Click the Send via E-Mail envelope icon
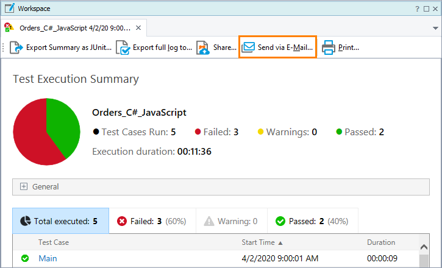442x268 pixels. (x=248, y=48)
